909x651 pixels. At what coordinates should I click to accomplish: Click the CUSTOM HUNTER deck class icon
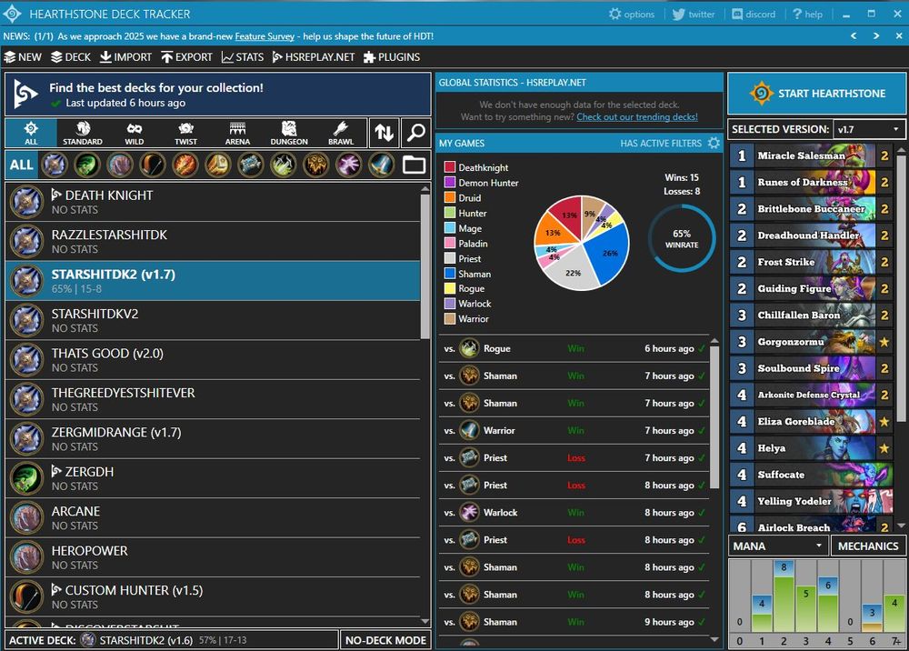point(26,596)
